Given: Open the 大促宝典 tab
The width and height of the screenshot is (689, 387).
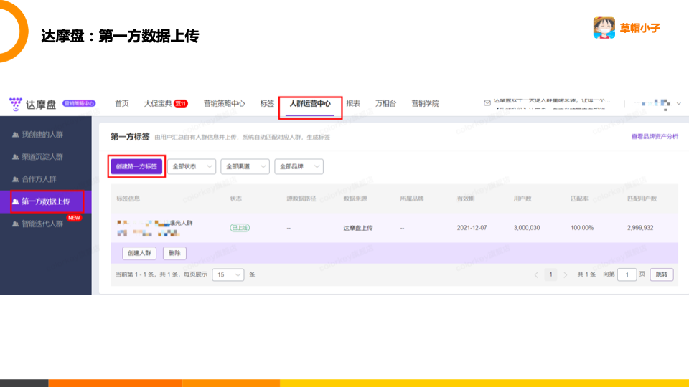Looking at the screenshot, I should point(158,103).
